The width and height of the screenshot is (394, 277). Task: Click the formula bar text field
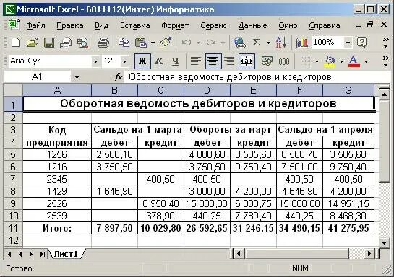[x=257, y=77]
